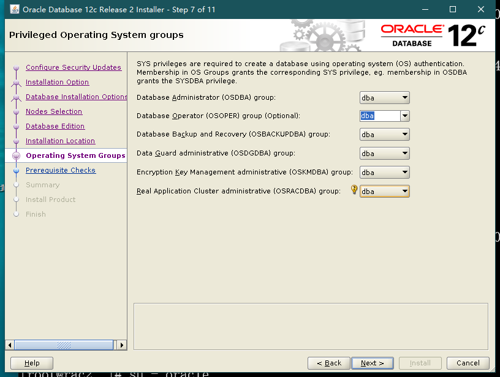Open the OSDGDBA group dropdown
The image size is (500, 377).
(x=385, y=154)
